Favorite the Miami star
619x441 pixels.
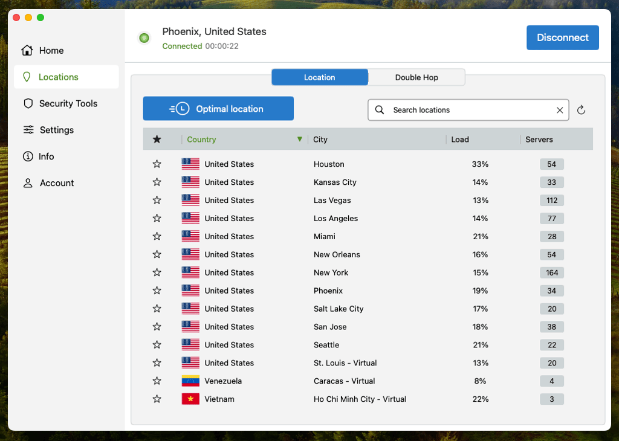click(x=157, y=236)
